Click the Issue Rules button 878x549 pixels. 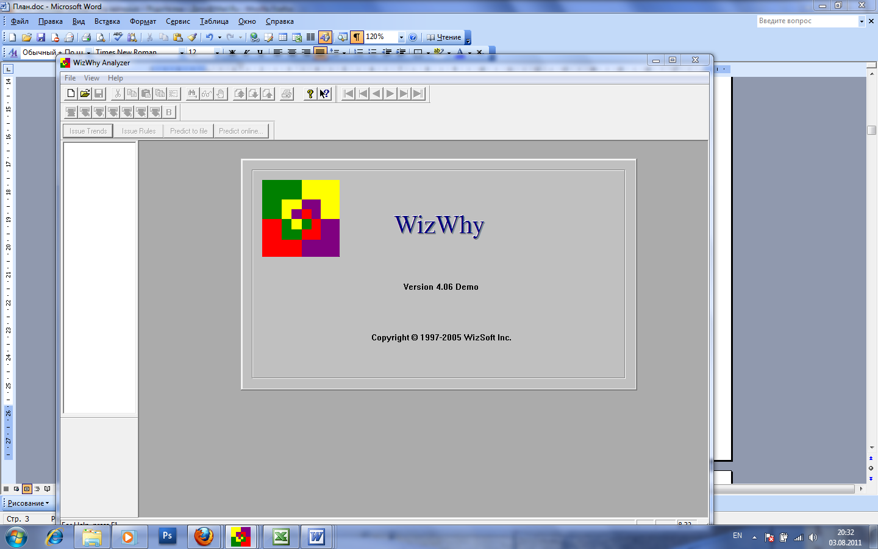pos(138,131)
